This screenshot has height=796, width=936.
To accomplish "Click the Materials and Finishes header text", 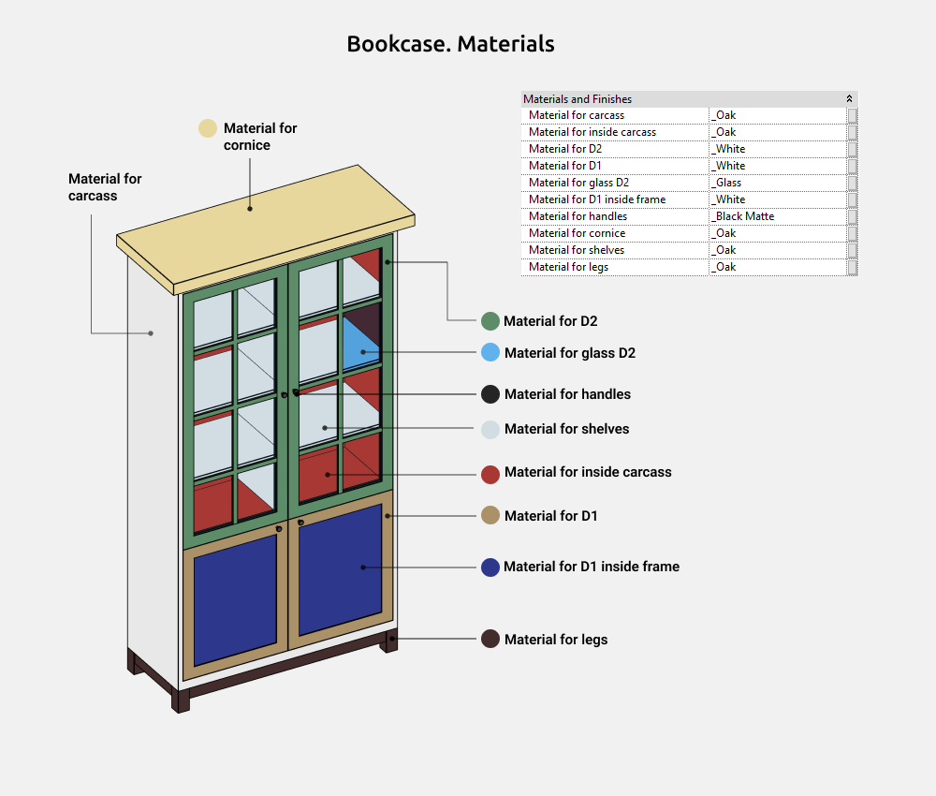I will (578, 99).
